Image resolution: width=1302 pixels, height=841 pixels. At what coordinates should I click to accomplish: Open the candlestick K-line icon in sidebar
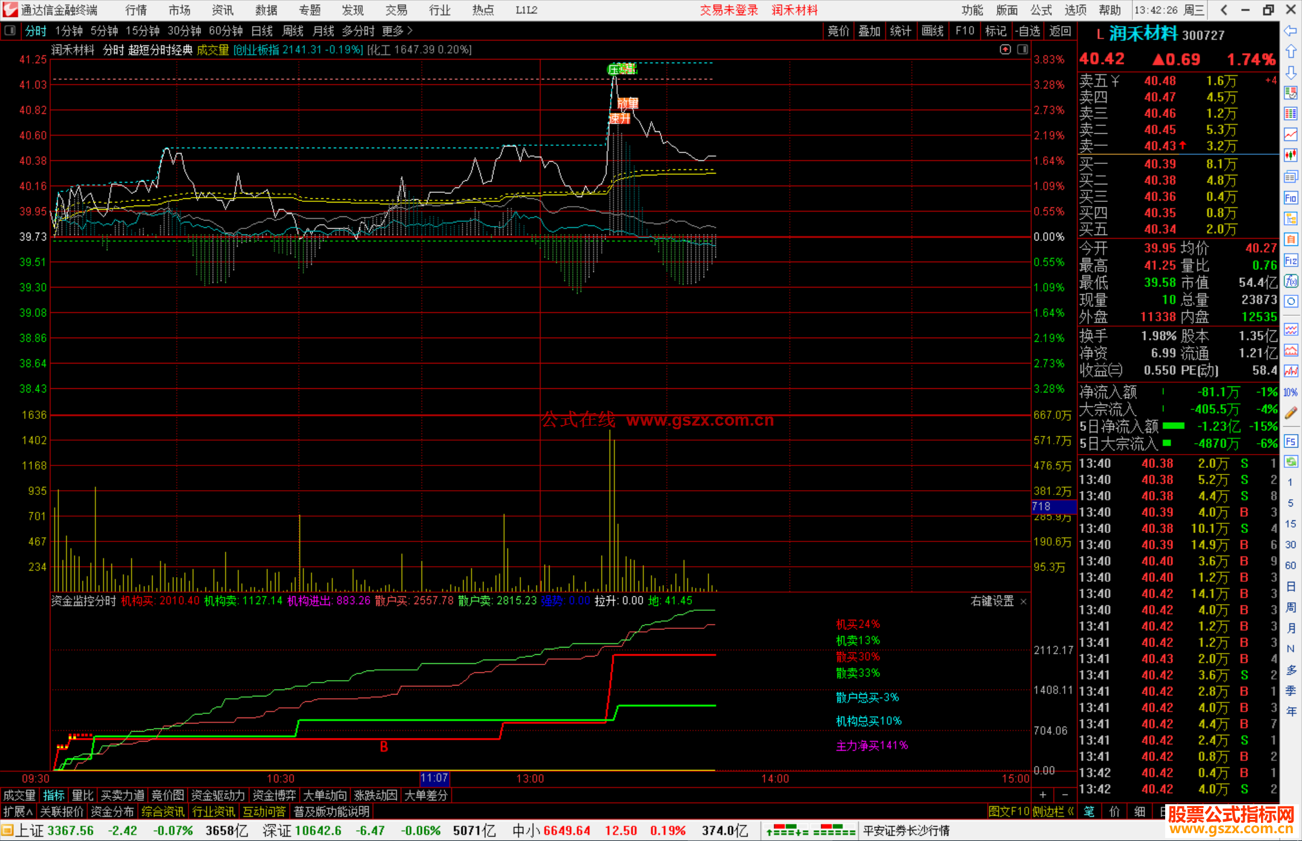[1291, 156]
